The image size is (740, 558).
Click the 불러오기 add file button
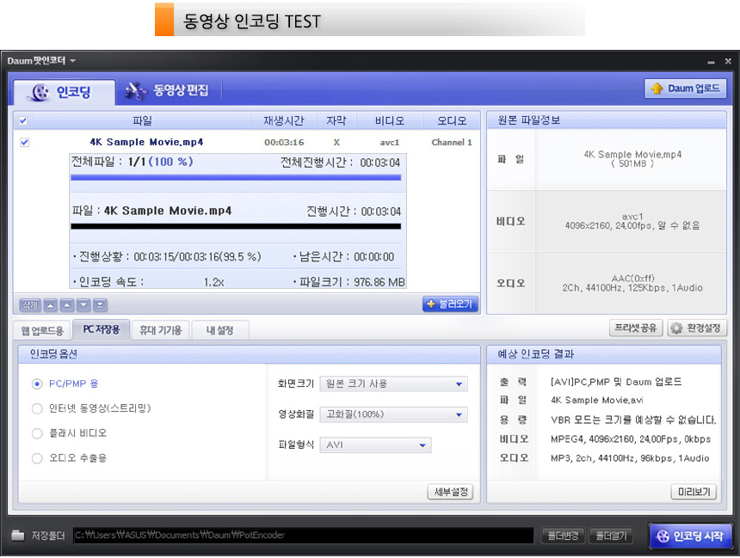point(450,304)
